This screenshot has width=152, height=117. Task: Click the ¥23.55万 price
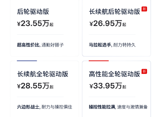click(33, 23)
